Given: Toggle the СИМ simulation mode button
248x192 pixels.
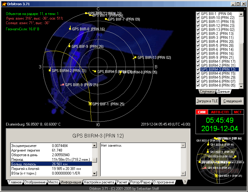Looking at the screenshot, I should 202,112.
